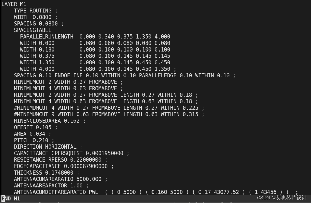The width and height of the screenshot is (311, 203).
Task: Click PITCH 0.210 line
Action: coord(34,140)
